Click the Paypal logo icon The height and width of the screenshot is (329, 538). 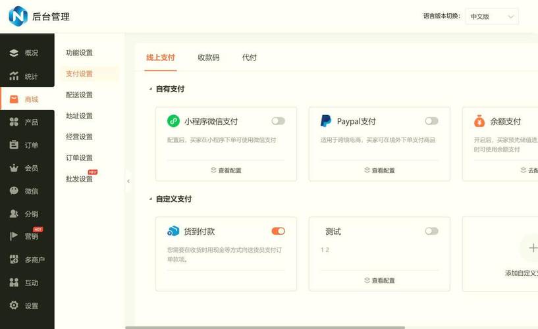325,121
